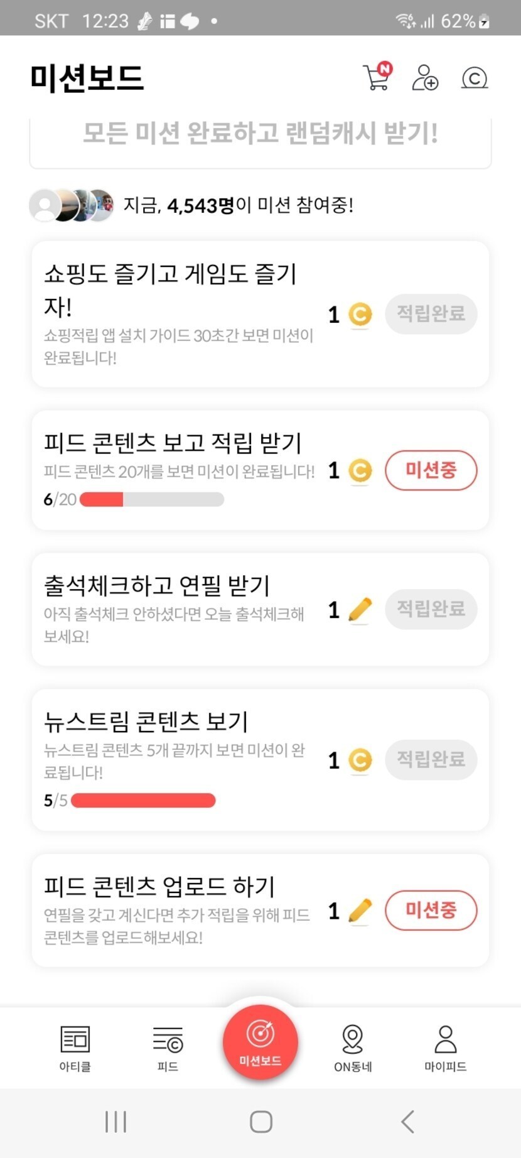521x1158 pixels.
Task: Tap 미션중 button for 피드 콘텐츠 업로드 하기
Action: (x=431, y=910)
